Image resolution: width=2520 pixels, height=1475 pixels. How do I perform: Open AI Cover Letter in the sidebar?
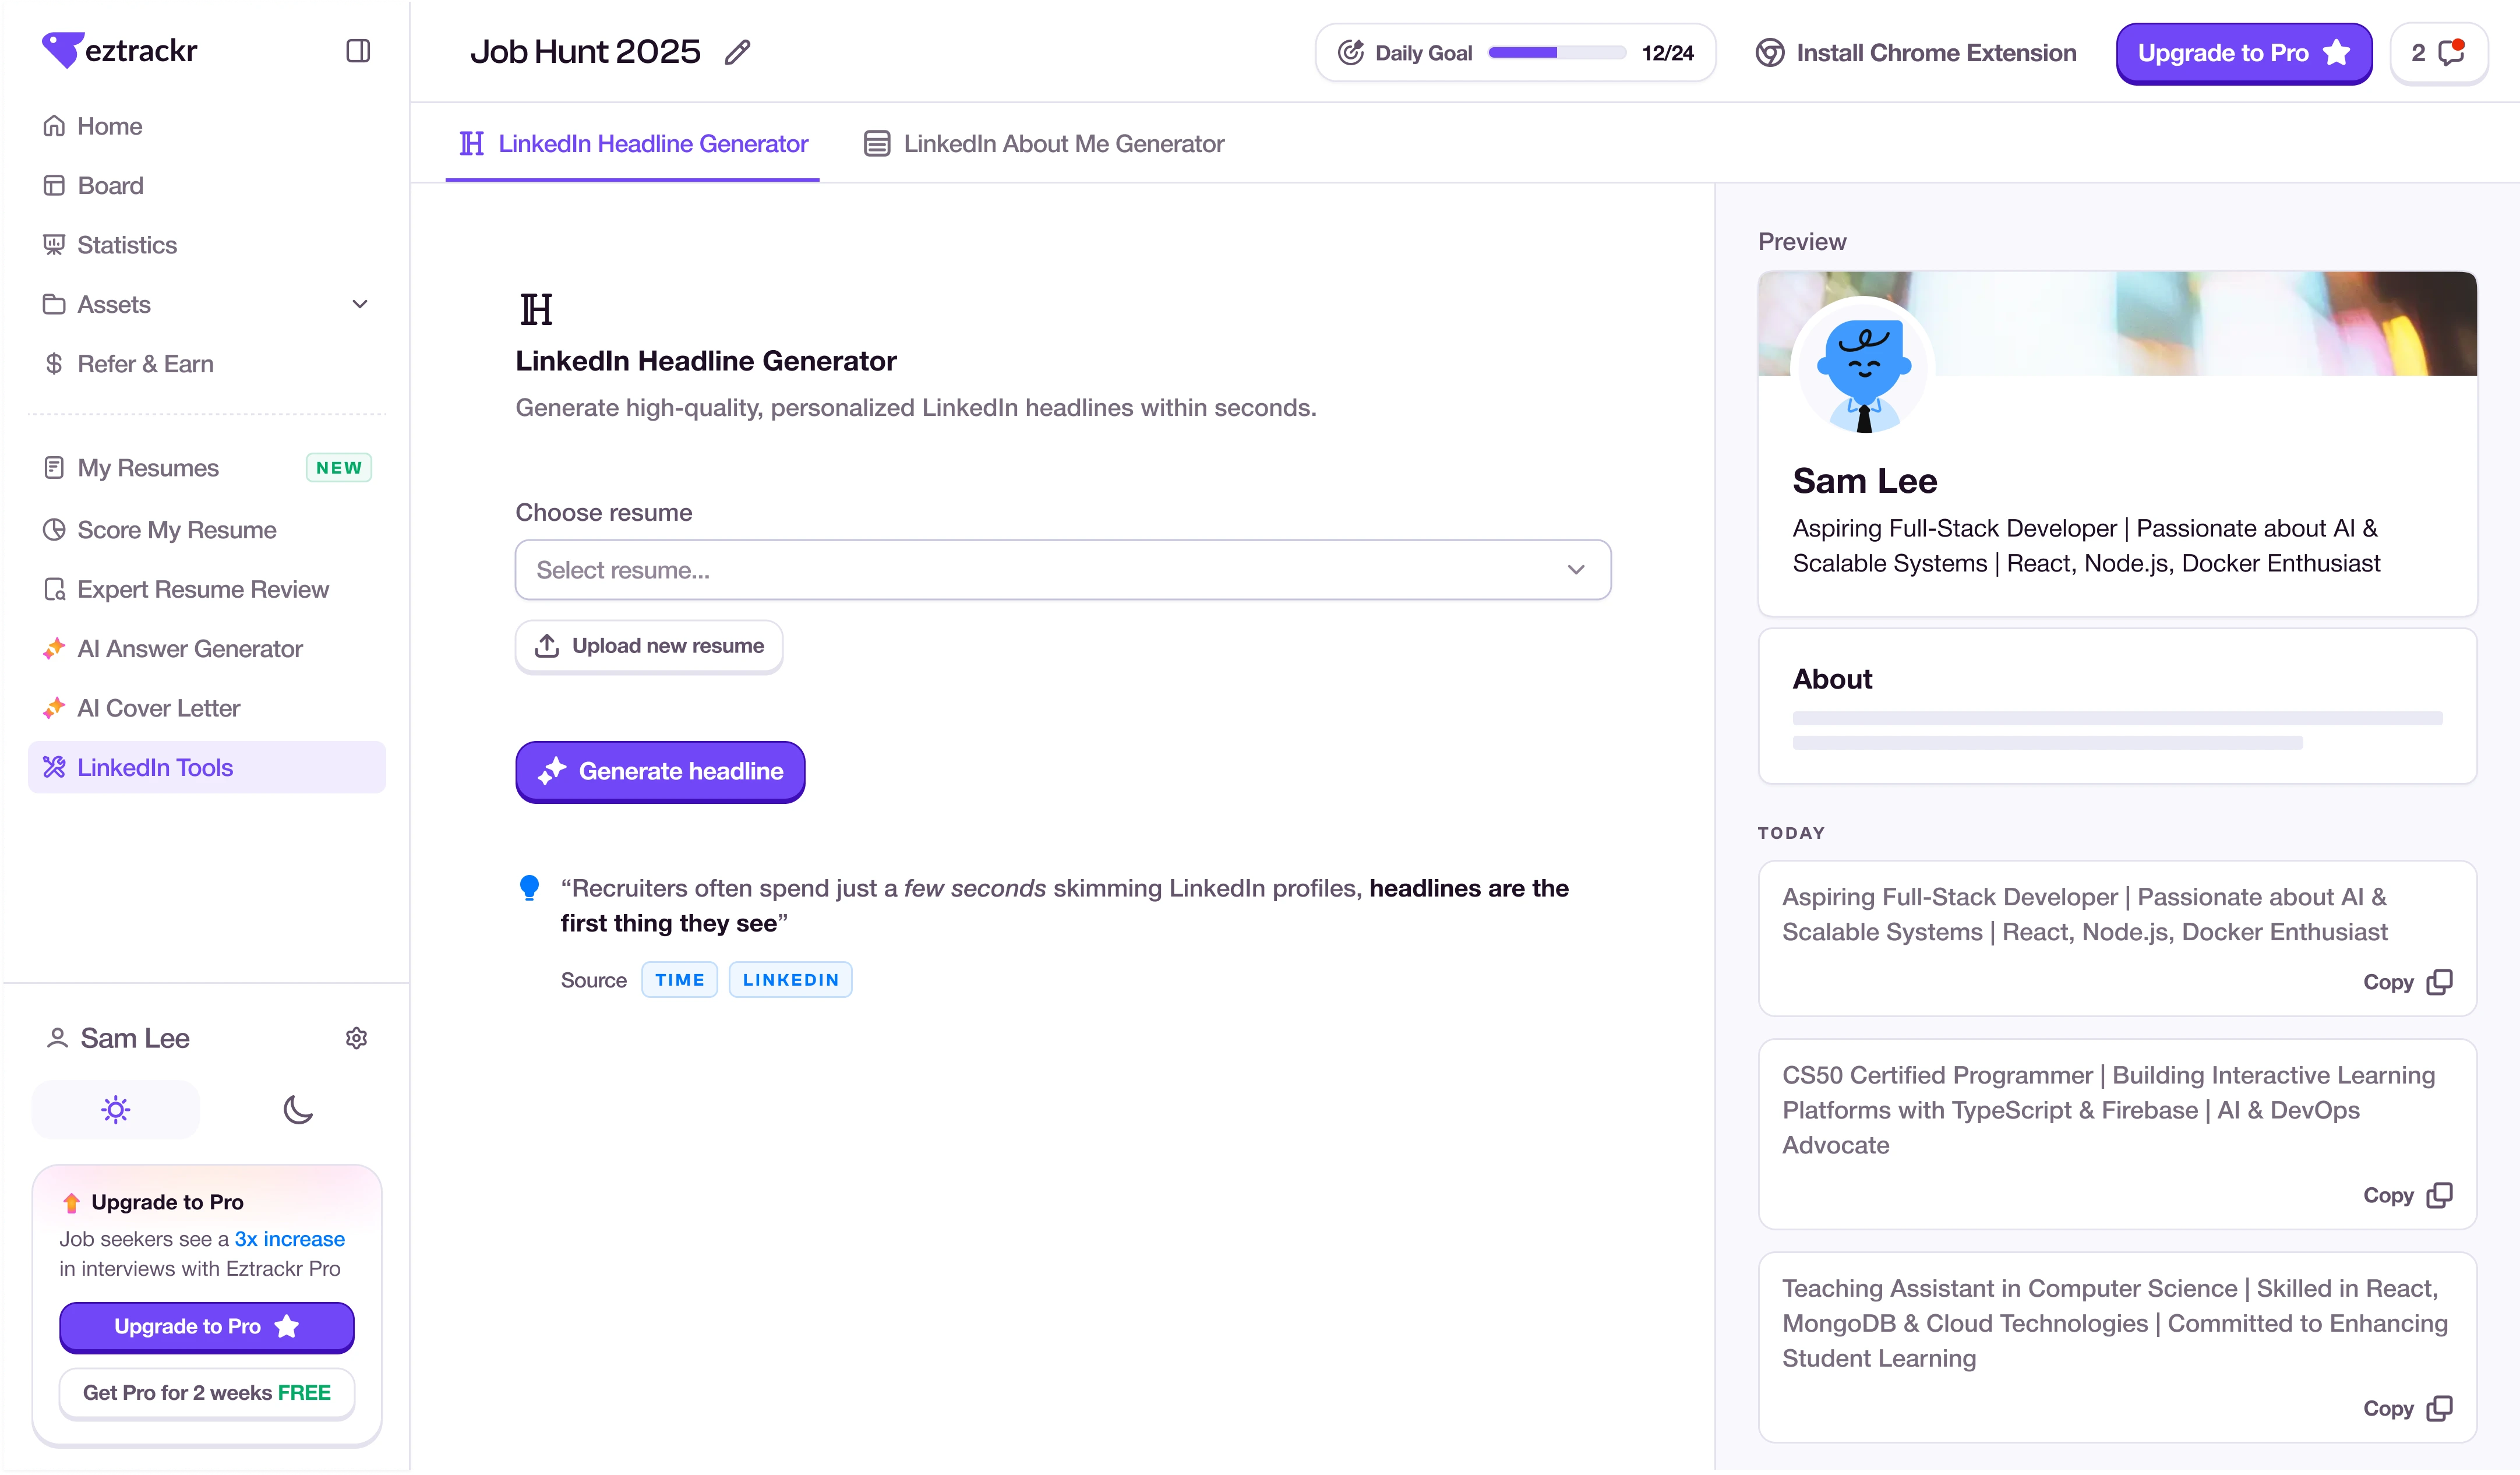point(159,708)
